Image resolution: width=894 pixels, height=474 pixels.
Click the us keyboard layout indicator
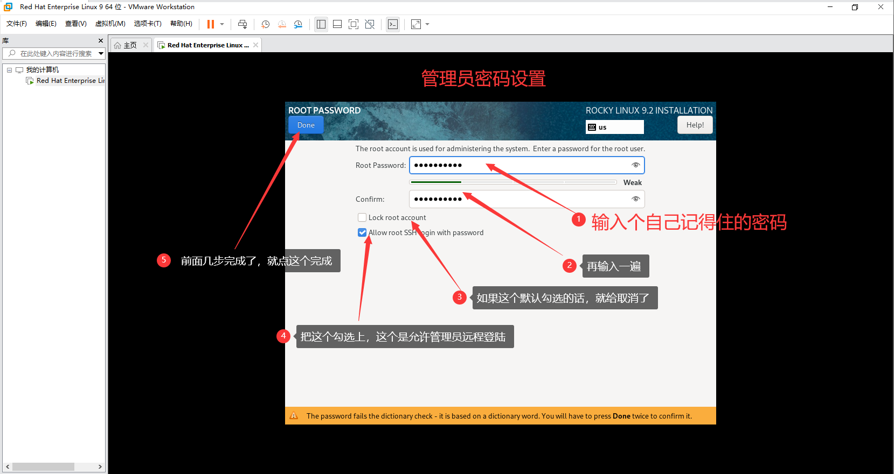coord(615,127)
